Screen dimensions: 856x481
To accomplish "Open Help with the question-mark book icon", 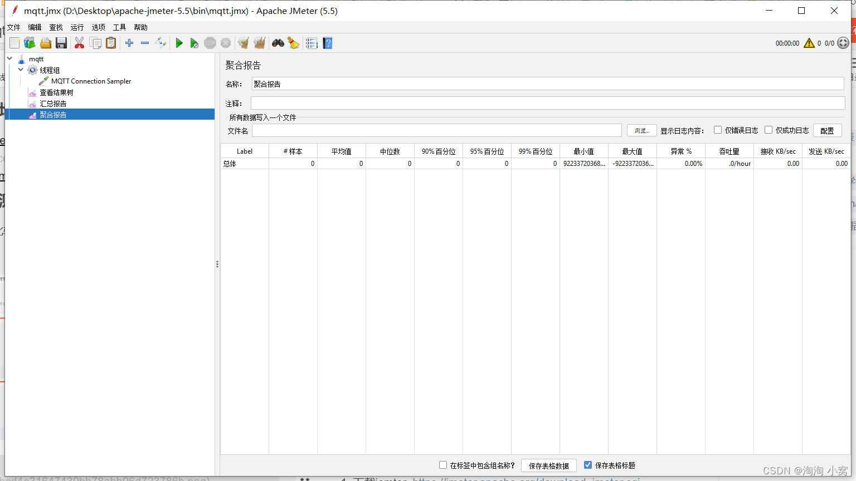I will [x=328, y=43].
